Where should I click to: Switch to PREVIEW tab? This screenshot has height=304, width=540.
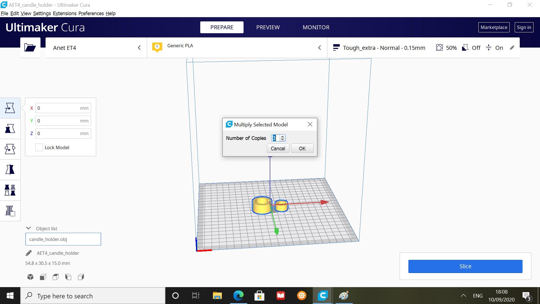click(268, 27)
